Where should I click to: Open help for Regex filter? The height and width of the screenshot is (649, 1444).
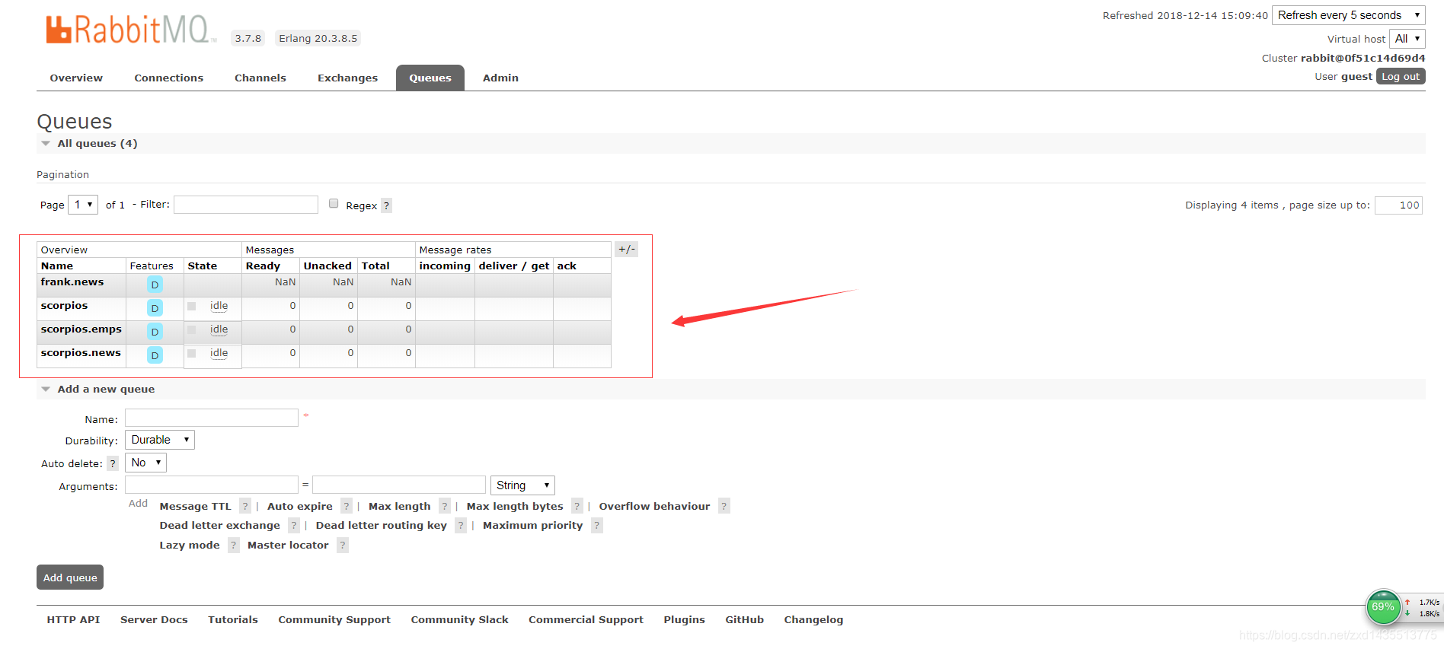(x=386, y=205)
